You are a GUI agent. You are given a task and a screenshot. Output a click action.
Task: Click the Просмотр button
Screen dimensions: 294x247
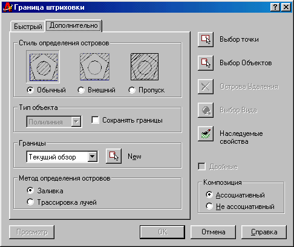click(32, 232)
